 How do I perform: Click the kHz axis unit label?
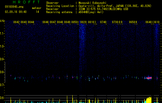pyautogui.click(x=2, y=21)
